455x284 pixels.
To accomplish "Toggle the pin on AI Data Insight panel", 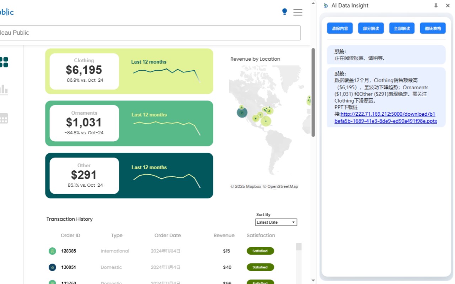I will click(436, 5).
